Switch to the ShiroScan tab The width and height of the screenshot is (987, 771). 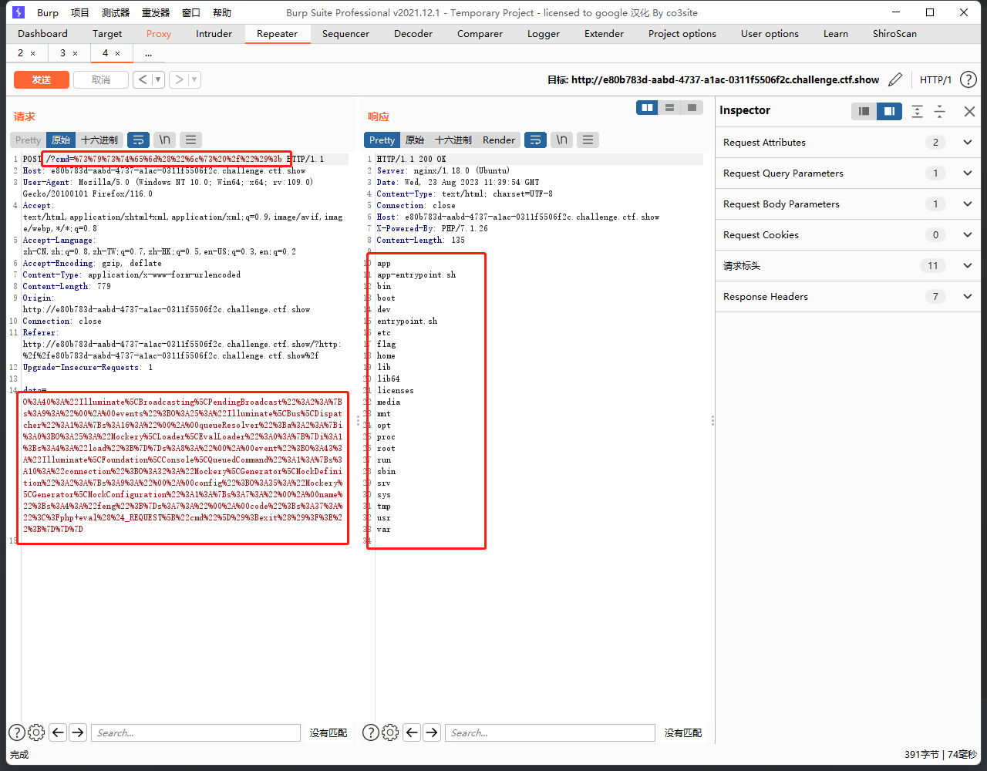click(x=894, y=33)
